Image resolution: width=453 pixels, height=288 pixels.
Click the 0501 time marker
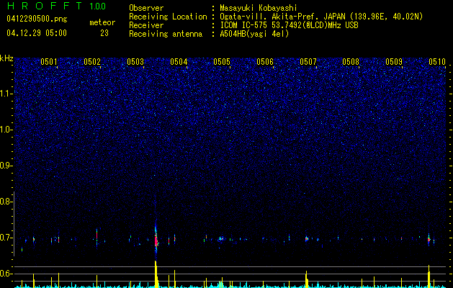(x=48, y=61)
